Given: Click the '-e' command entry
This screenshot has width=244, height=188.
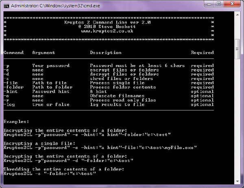Looking at the screenshot, I should coord(7,70).
